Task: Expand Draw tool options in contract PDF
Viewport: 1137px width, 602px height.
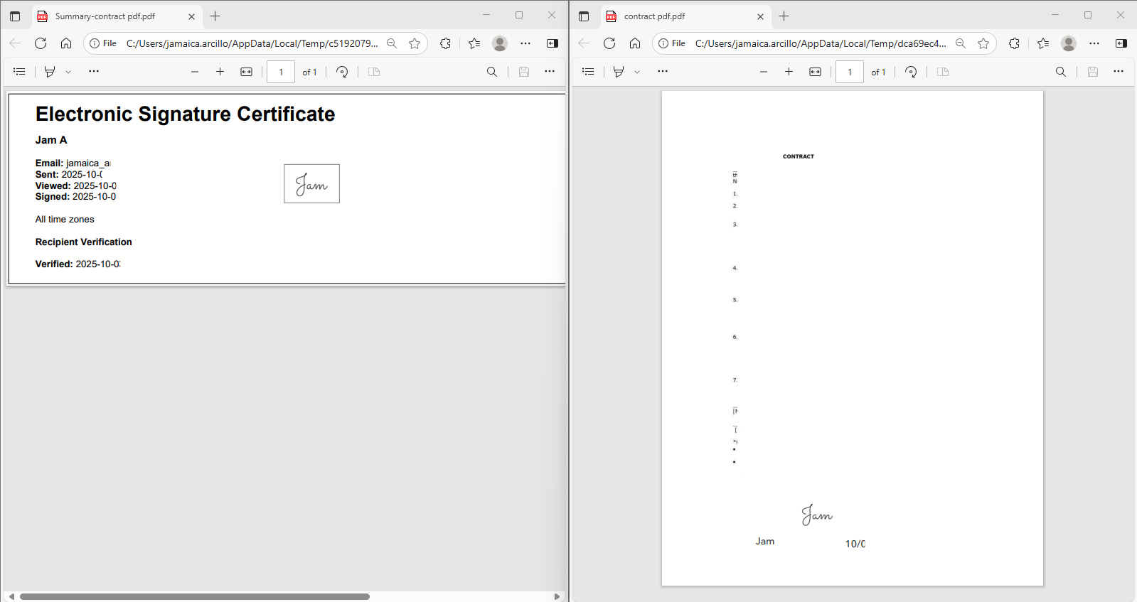Action: pos(637,72)
